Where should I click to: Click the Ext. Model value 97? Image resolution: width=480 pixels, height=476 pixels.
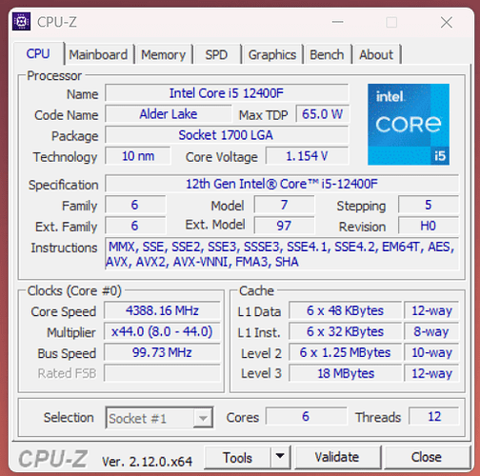284,226
